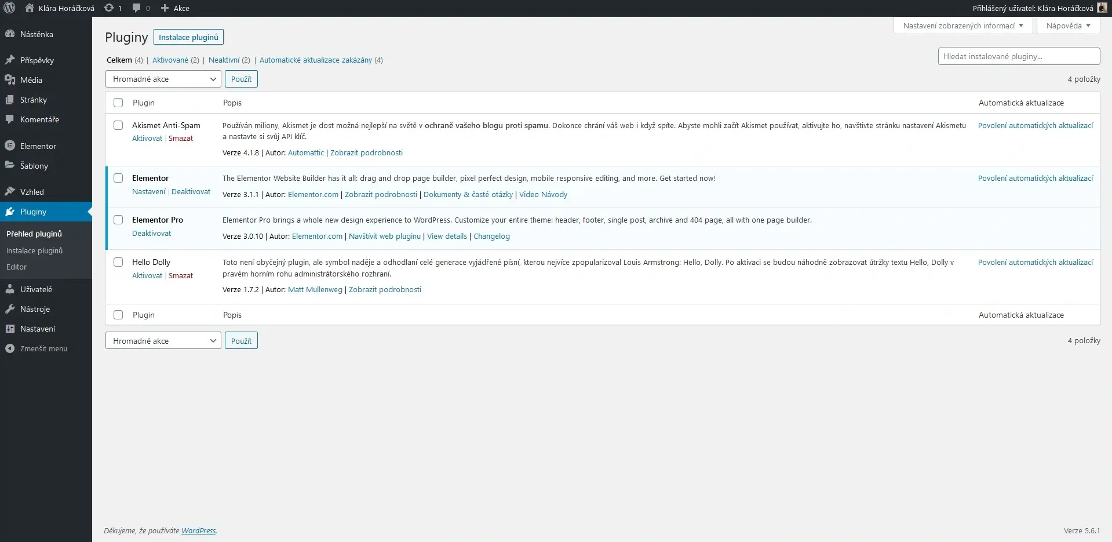The width and height of the screenshot is (1112, 542).
Task: Click the plus icon next to Akce
Action: 165,8
